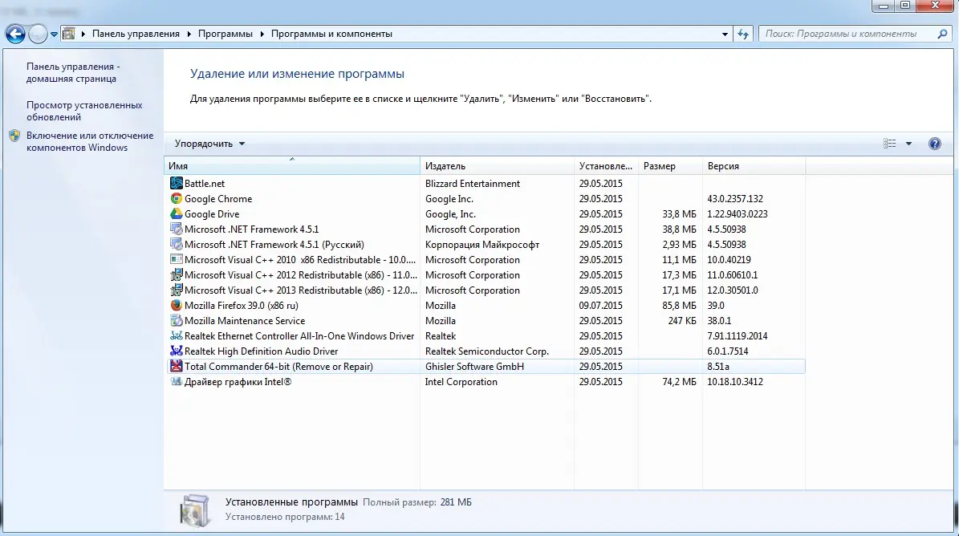Open the view options dropdown arrow
The image size is (959, 536).
pos(909,144)
